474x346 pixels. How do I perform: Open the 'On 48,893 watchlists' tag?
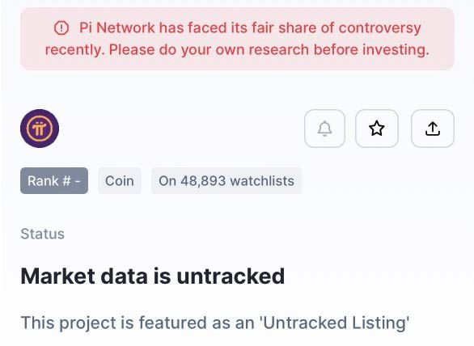pos(226,181)
